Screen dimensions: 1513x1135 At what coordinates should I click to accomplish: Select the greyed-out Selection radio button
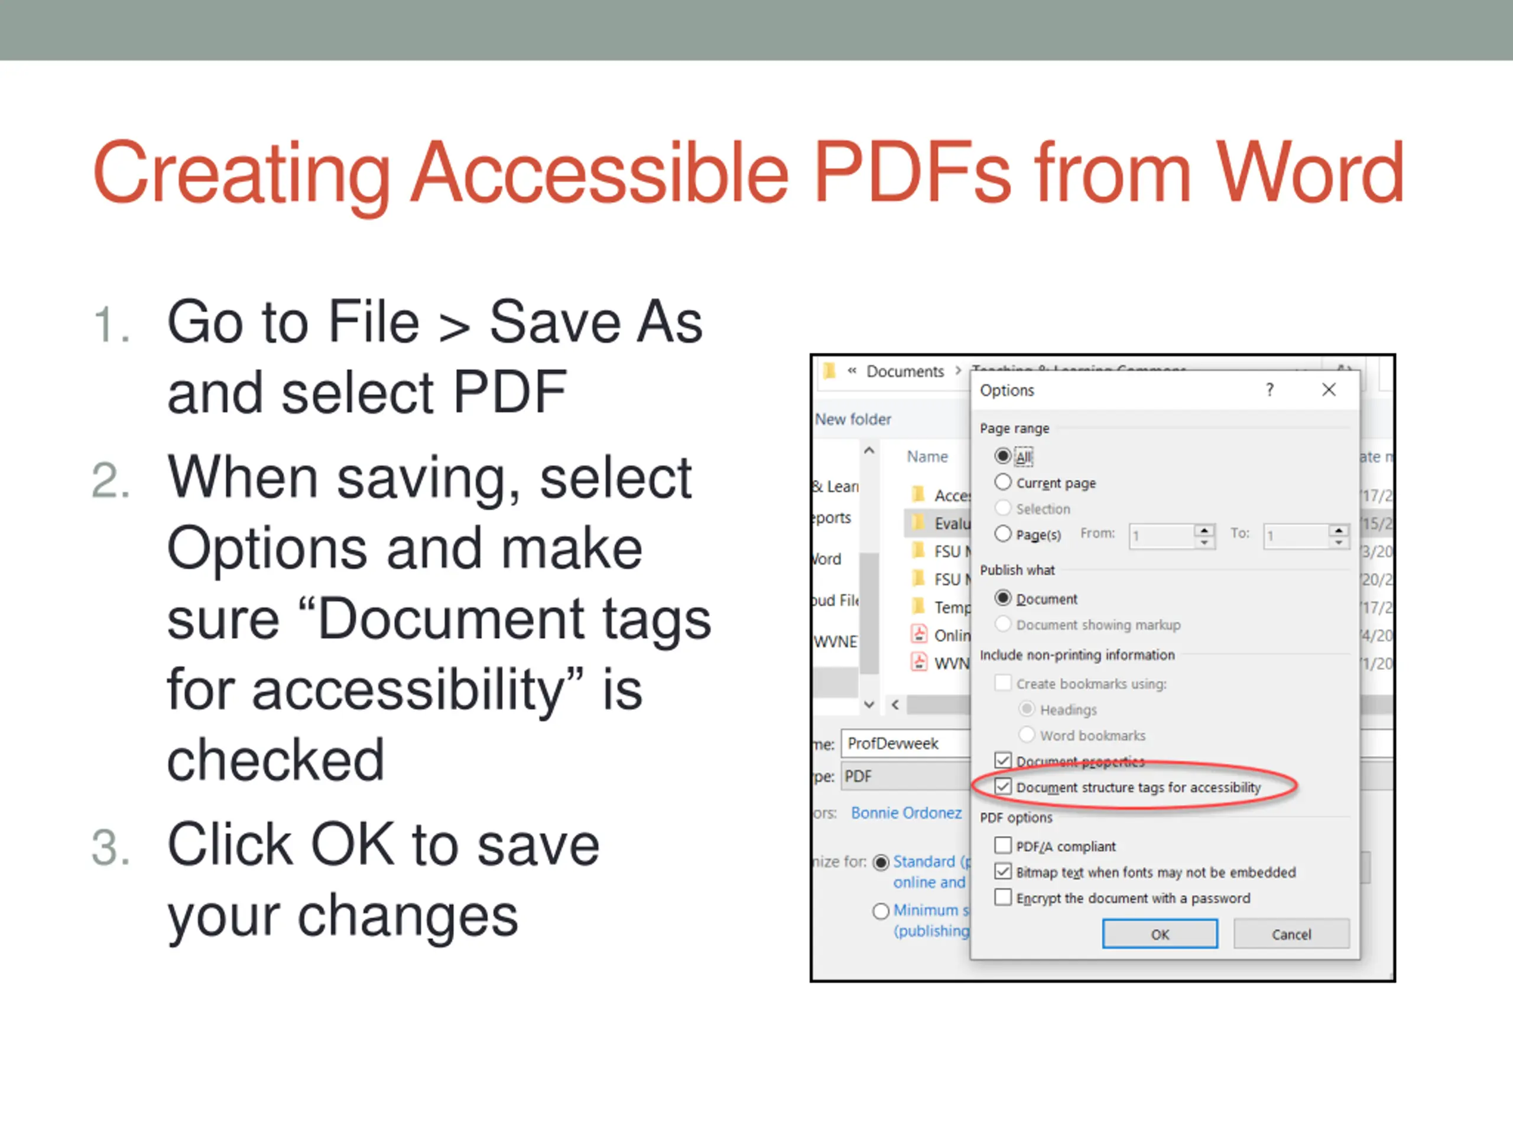point(1003,508)
